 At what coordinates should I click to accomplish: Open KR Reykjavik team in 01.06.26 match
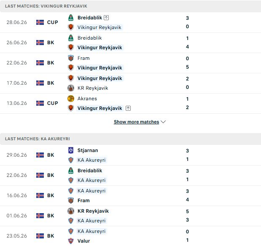[93, 211]
